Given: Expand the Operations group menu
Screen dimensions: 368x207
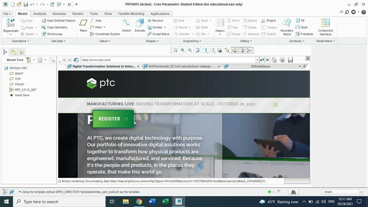Looking at the screenshot, I should coord(20,41).
